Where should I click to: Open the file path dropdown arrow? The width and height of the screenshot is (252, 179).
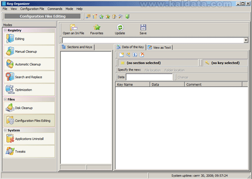(x=246, y=40)
